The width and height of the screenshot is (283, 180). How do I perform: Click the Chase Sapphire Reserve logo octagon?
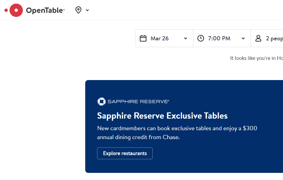click(x=101, y=101)
